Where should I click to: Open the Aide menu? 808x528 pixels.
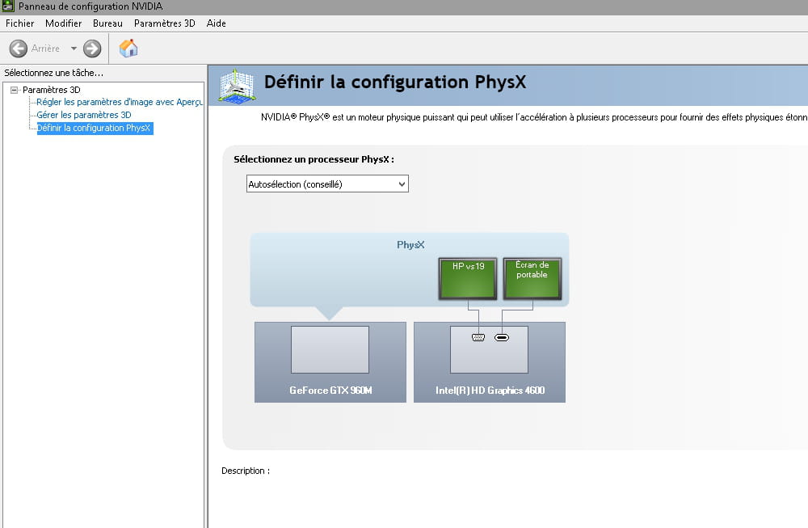pos(217,23)
